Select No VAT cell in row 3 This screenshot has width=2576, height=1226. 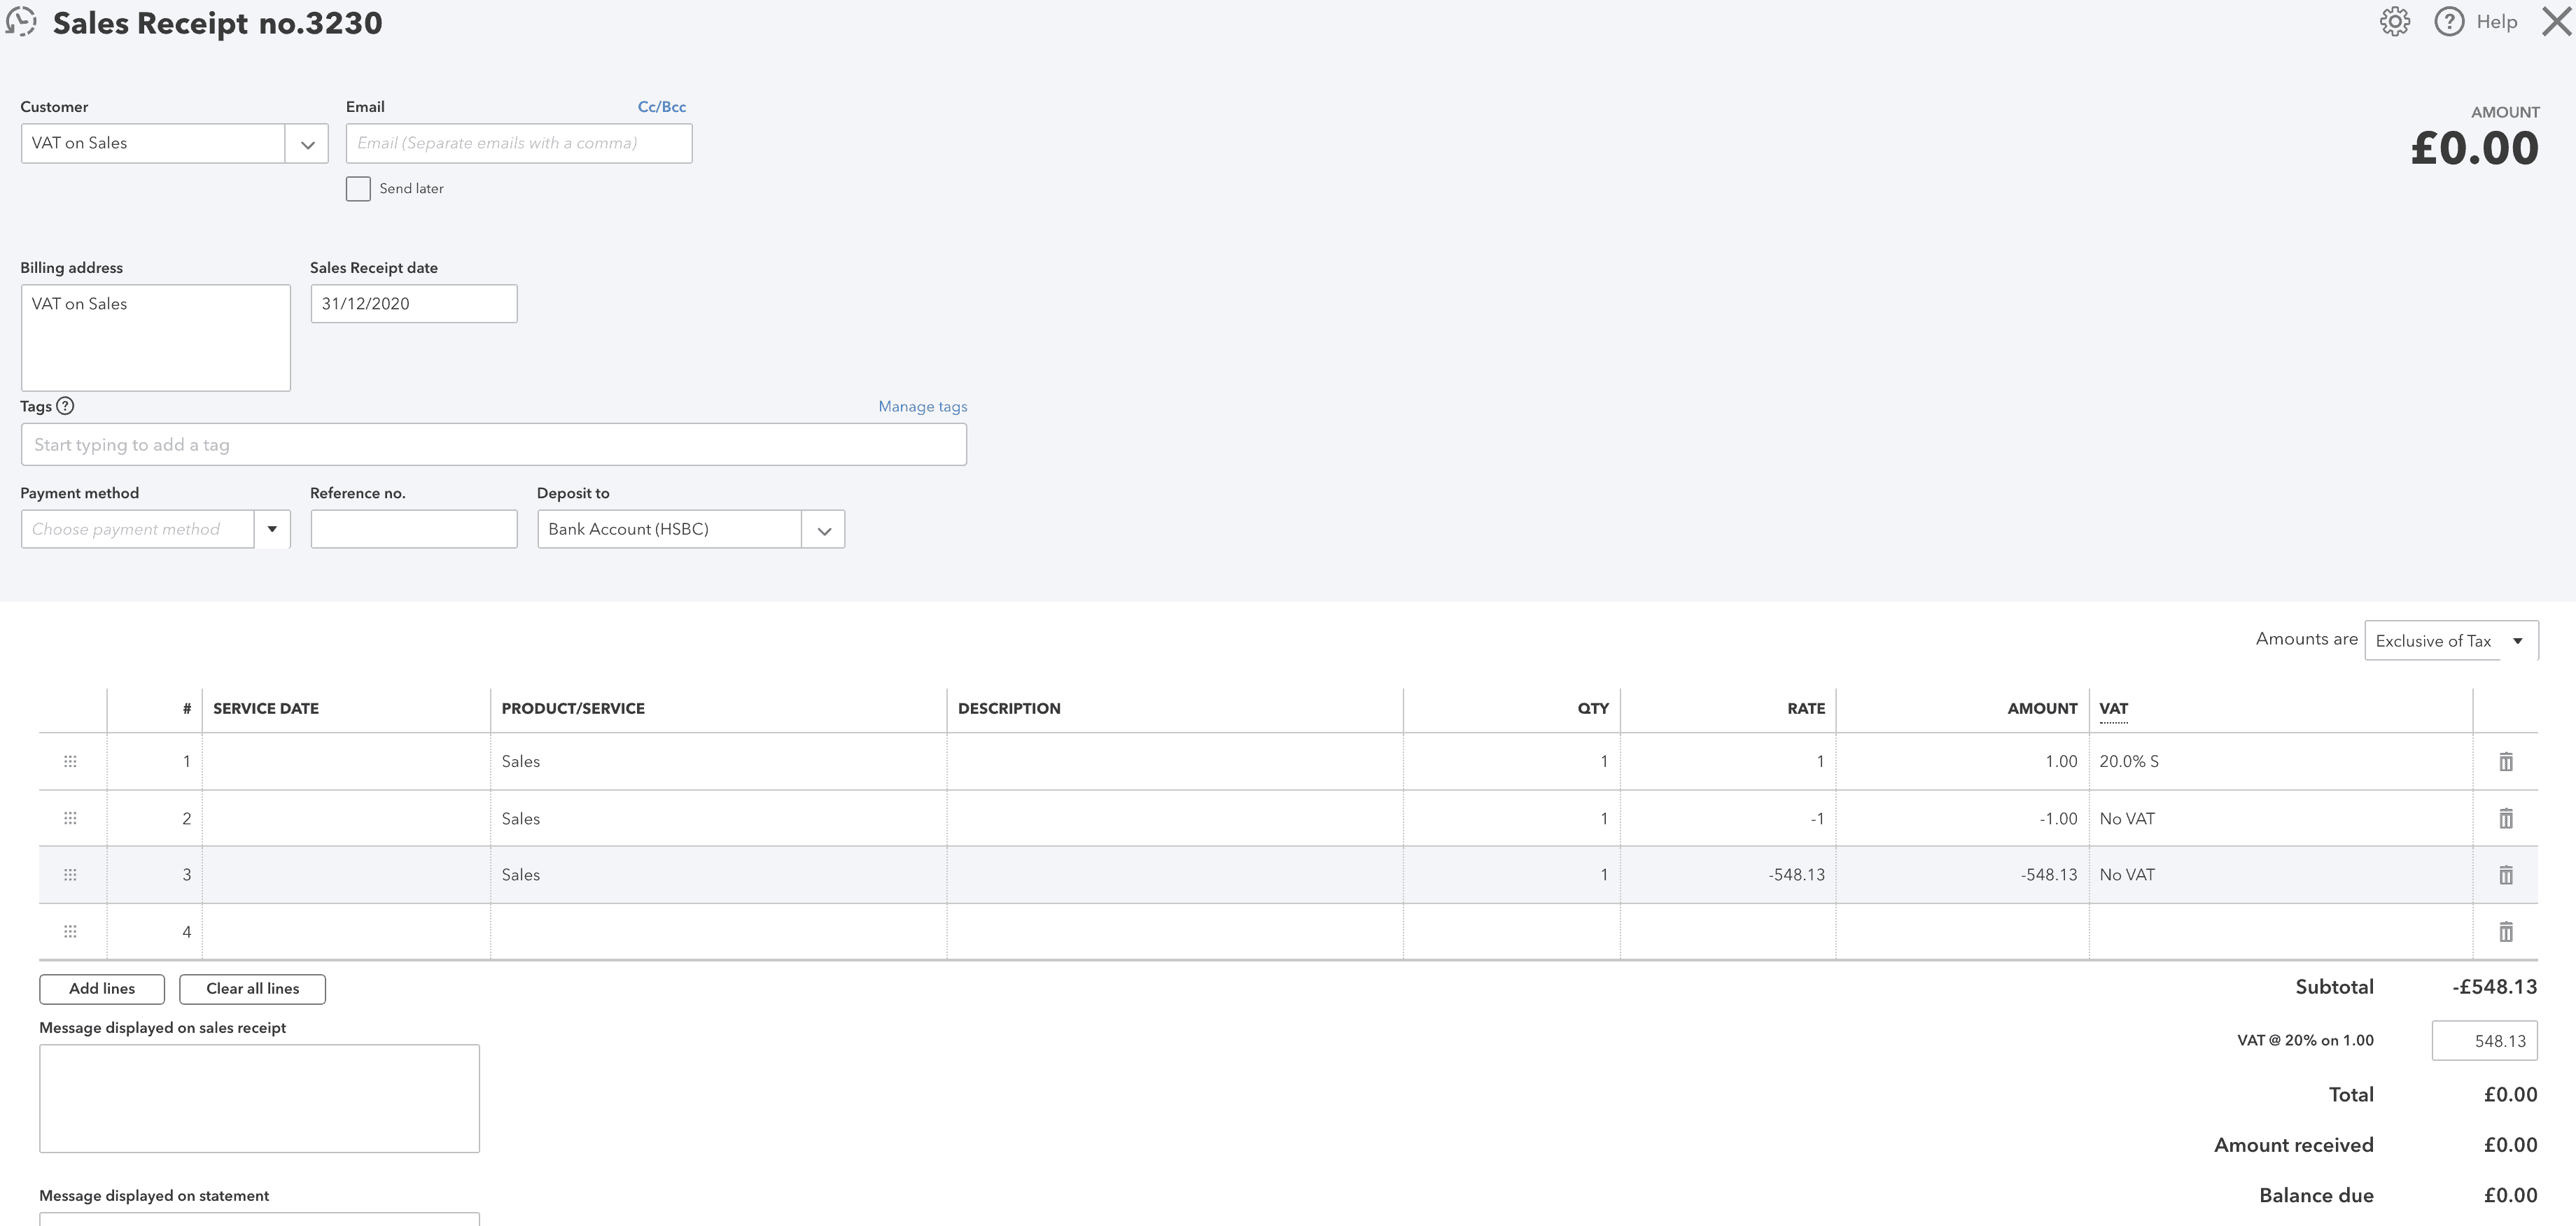[2280, 875]
